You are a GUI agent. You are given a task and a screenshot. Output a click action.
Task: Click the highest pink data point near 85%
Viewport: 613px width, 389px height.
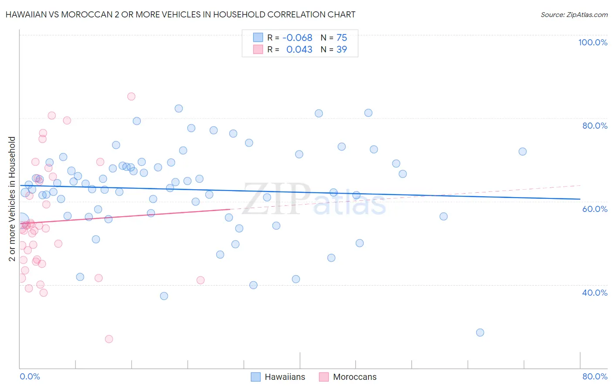[x=131, y=96]
